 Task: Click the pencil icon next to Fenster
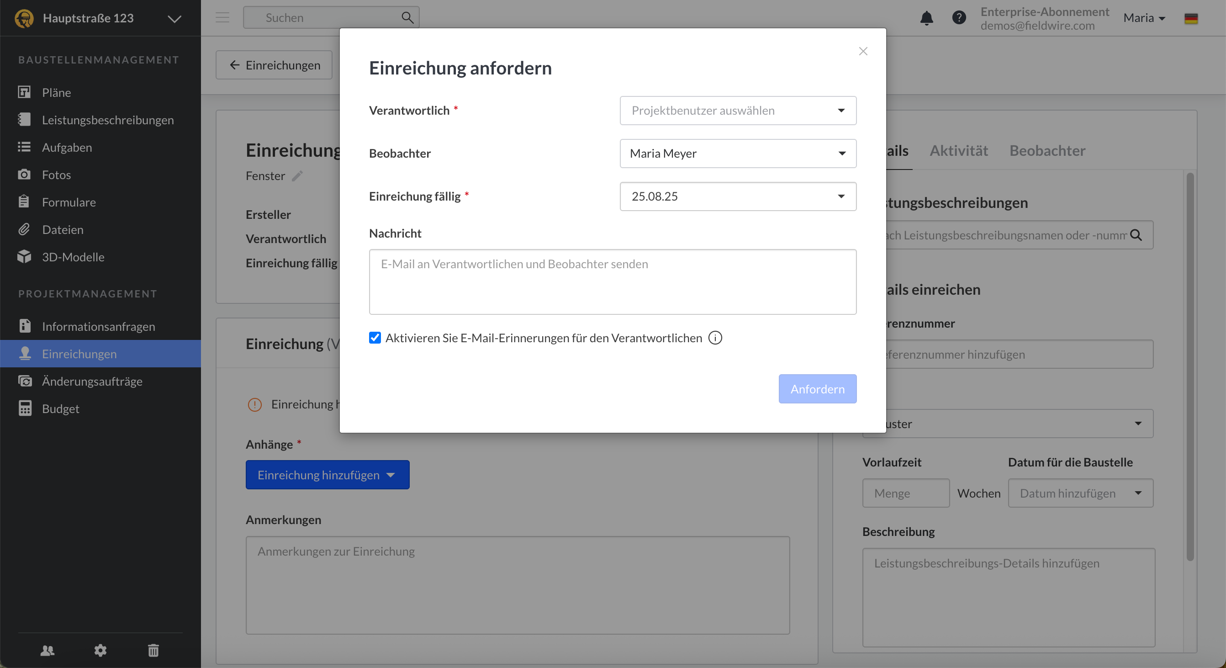(297, 176)
